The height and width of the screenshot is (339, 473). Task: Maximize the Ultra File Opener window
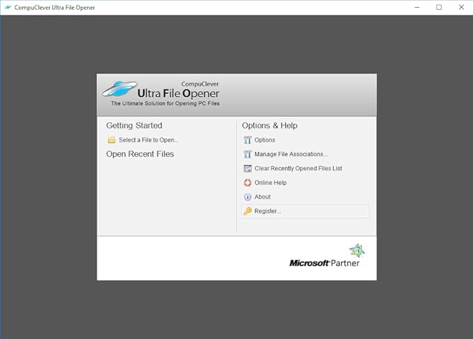pyautogui.click(x=439, y=8)
